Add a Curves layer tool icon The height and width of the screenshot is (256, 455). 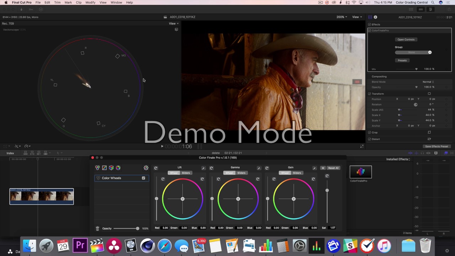[104, 168]
